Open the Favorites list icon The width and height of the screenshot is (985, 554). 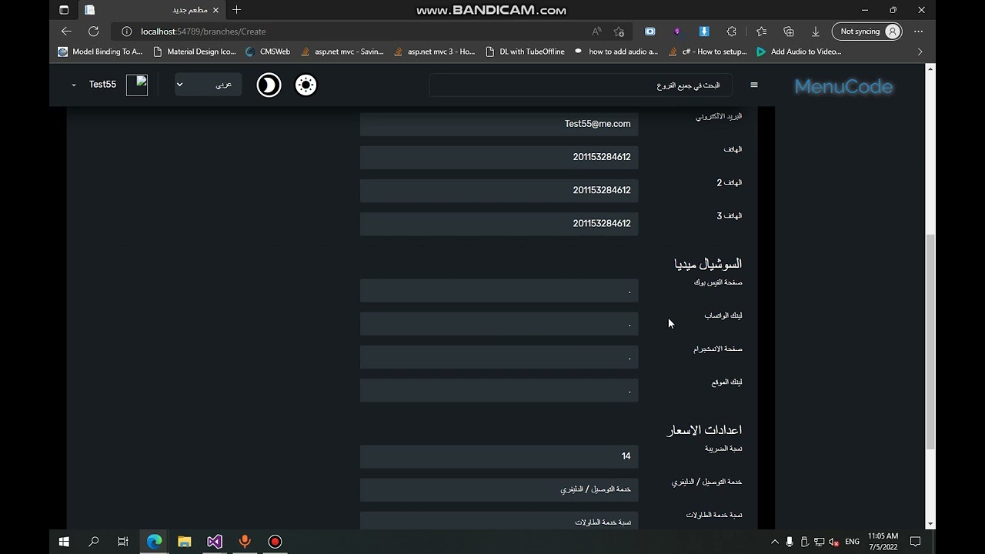[761, 32]
